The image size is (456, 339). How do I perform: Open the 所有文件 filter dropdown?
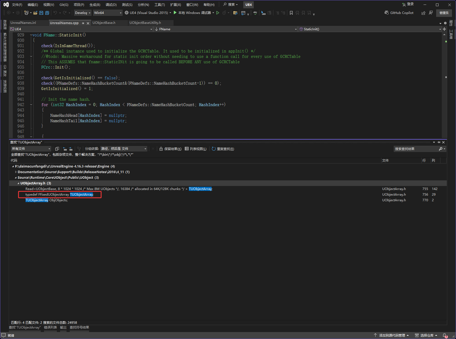coord(31,149)
